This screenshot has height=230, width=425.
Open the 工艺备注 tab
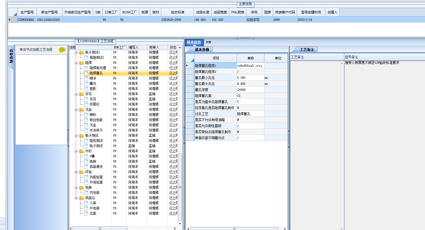307,50
